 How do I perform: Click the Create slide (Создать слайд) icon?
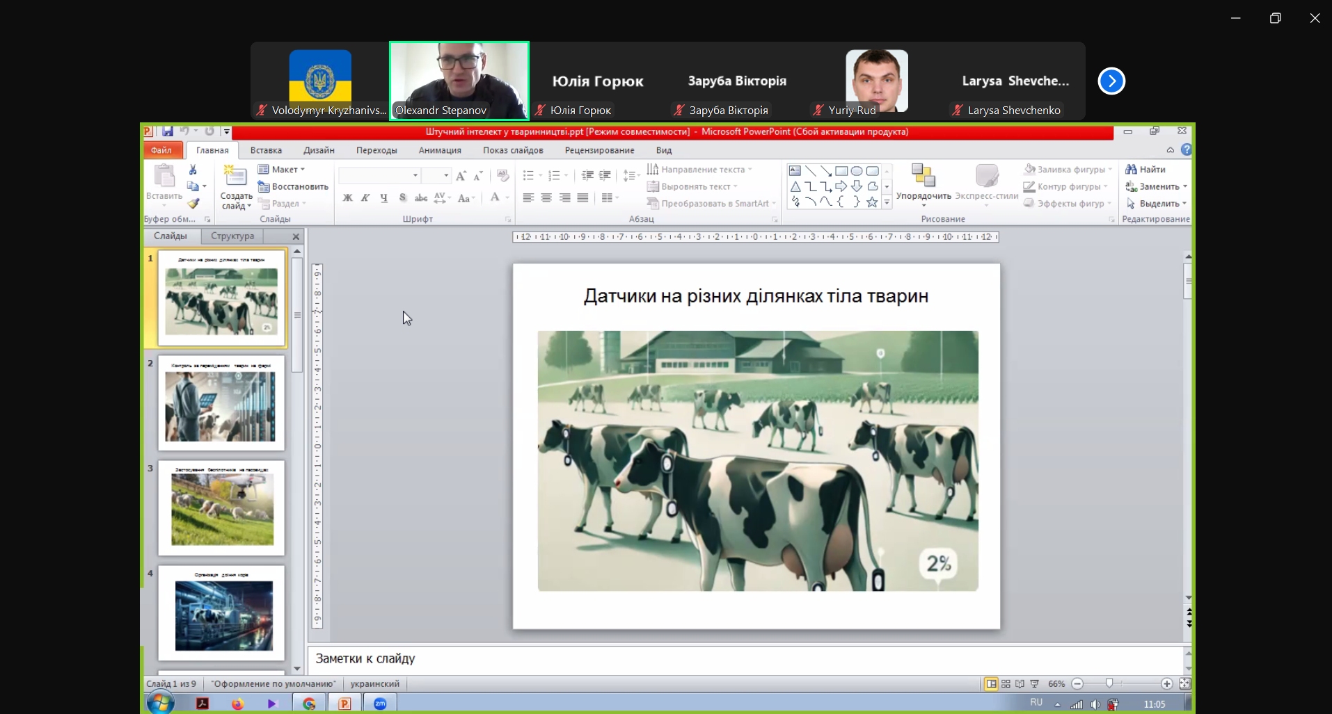pos(235,177)
